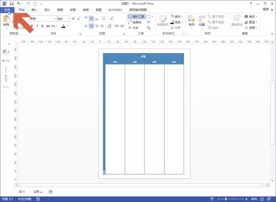Open the 审阅 (Review) ribbon tab
The height and width of the screenshot is (202, 276).
(86, 10)
